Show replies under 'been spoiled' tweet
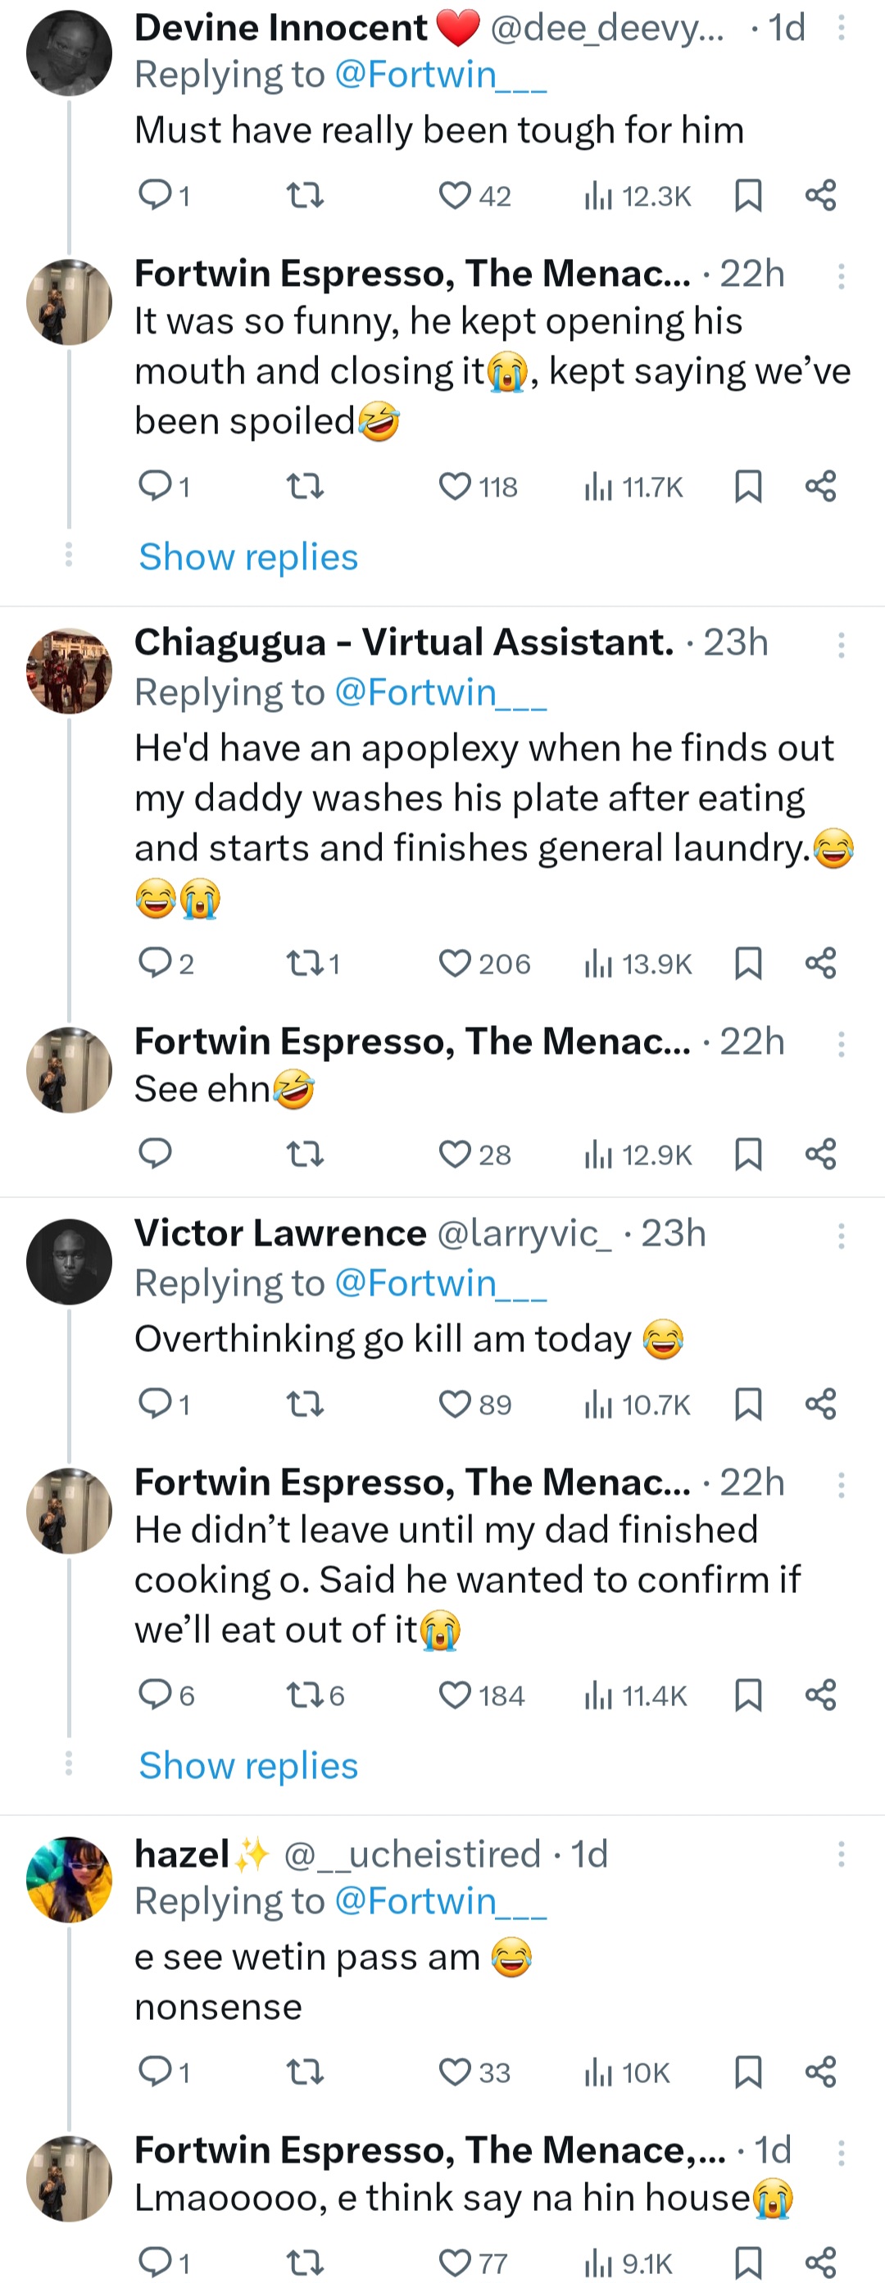 point(248,556)
